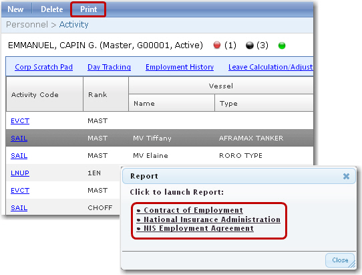Open the Corp Scratch Pad tab
This screenshot has width=362, height=275.
point(43,67)
